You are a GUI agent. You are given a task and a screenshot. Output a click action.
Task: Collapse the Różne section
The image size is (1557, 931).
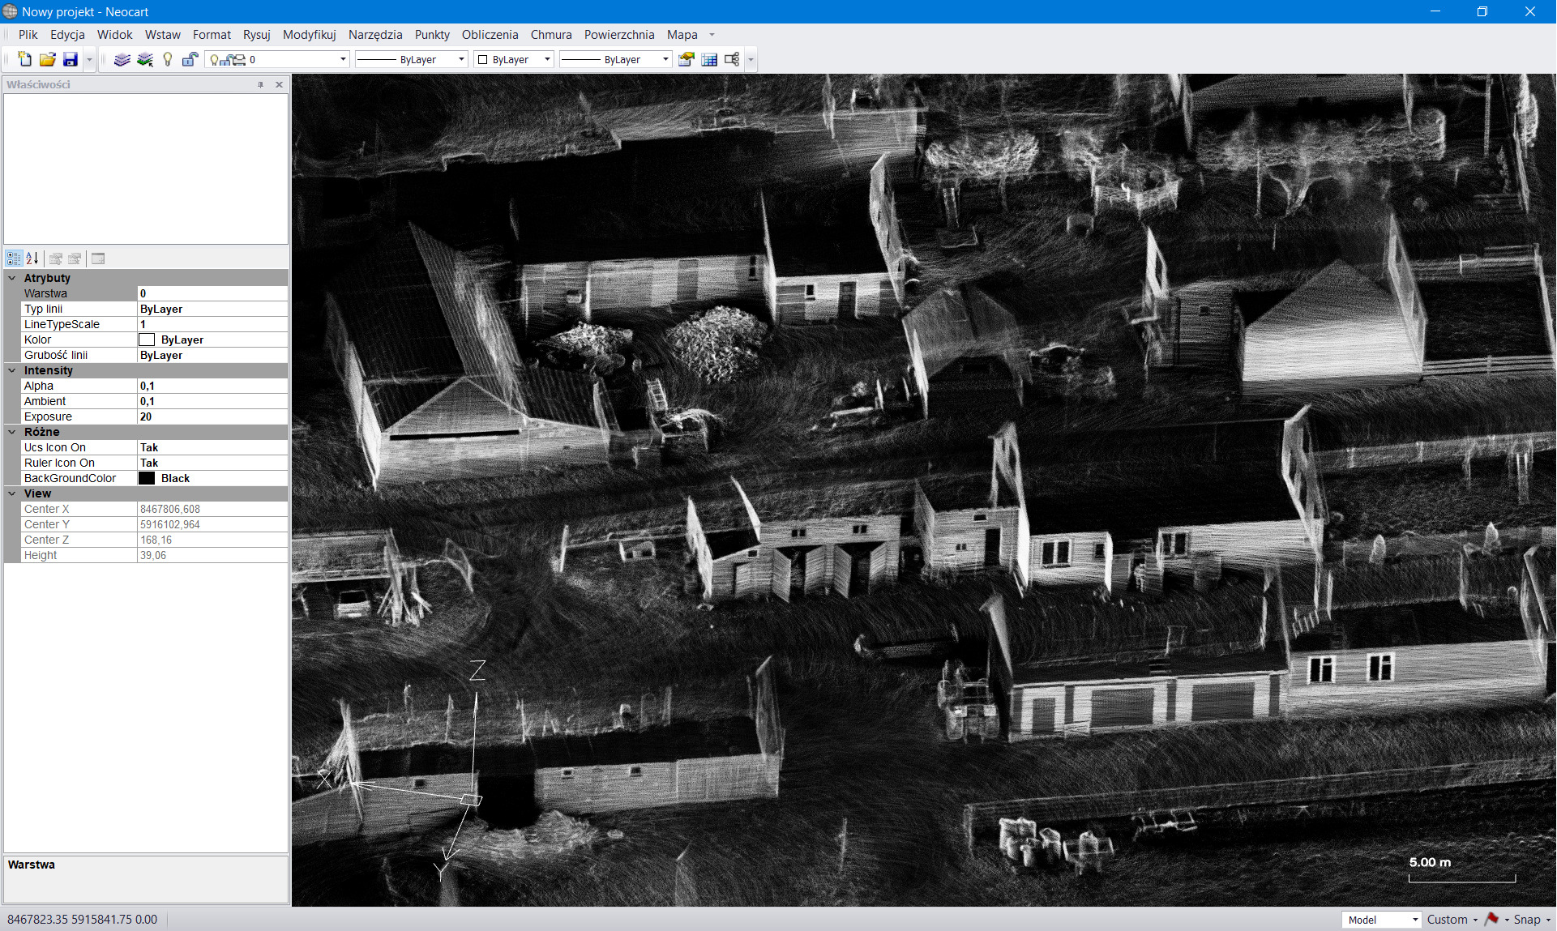12,432
